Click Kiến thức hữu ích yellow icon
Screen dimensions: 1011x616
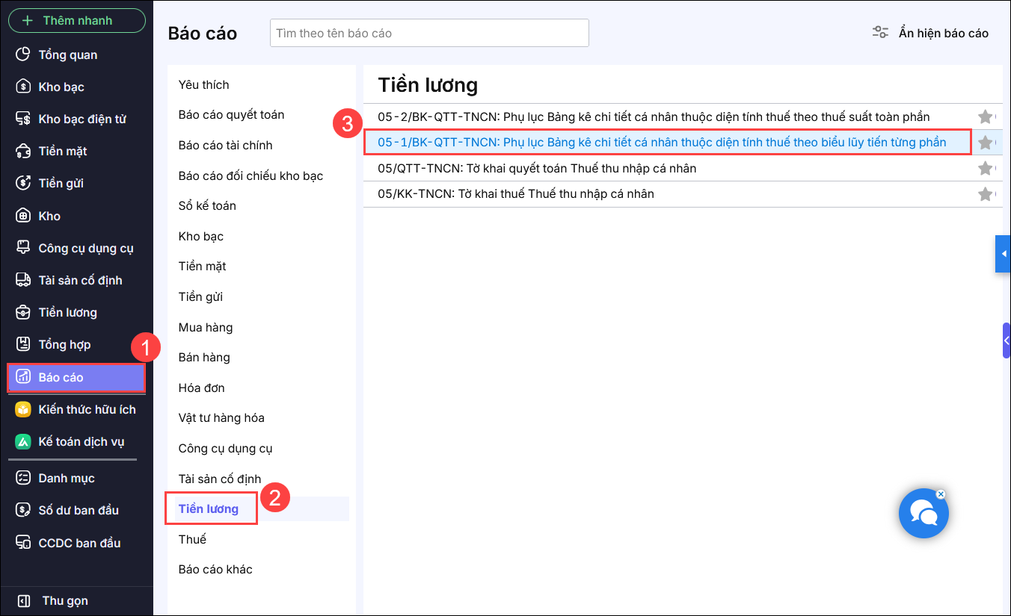click(x=24, y=409)
